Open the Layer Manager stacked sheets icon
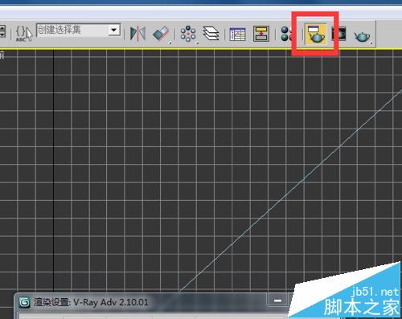This screenshot has width=402, height=319. [211, 34]
